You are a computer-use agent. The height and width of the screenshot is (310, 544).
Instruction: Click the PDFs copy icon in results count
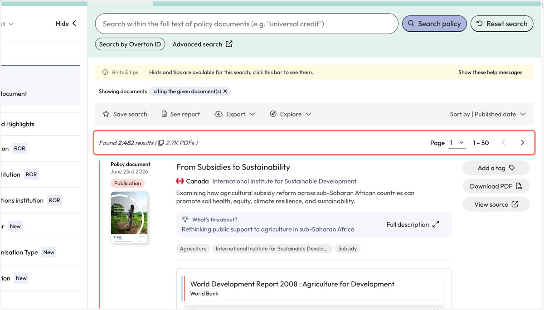click(161, 143)
